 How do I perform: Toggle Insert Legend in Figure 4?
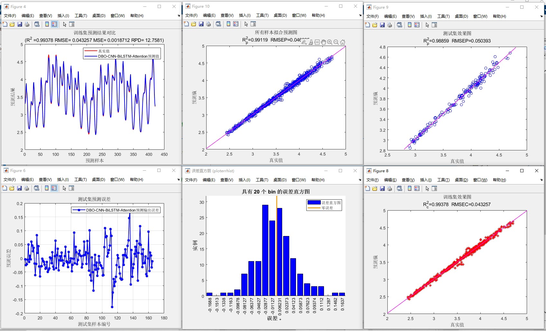click(54, 24)
